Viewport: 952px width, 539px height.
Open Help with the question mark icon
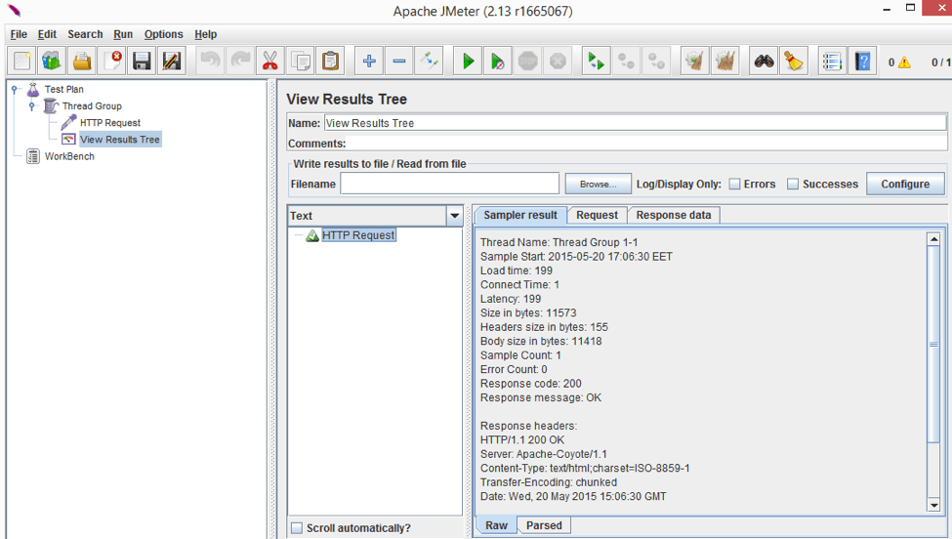tap(862, 61)
